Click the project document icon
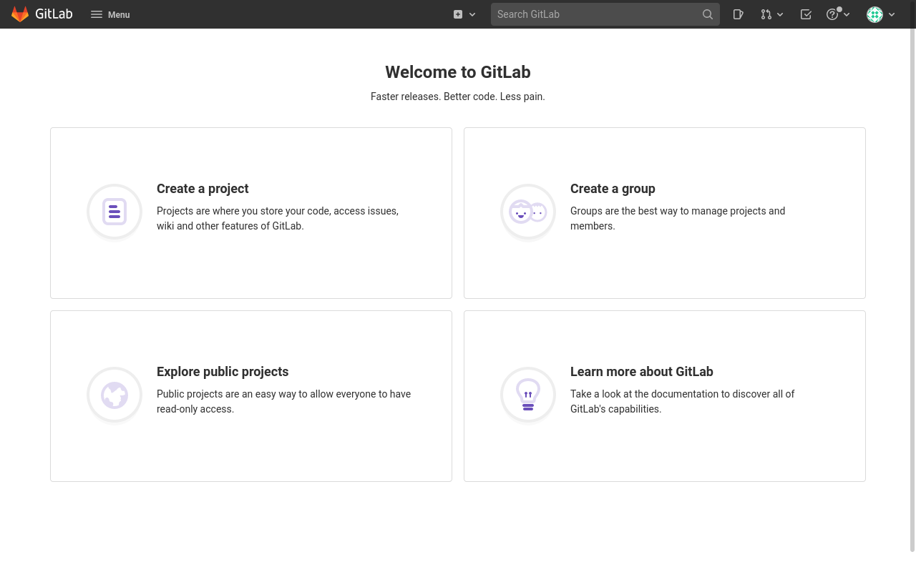The width and height of the screenshot is (916, 572). coord(114,212)
